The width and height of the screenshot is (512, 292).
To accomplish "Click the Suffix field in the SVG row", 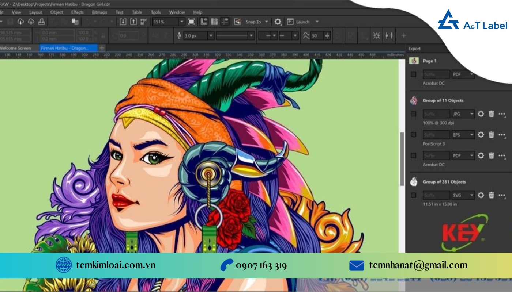I will point(436,195).
